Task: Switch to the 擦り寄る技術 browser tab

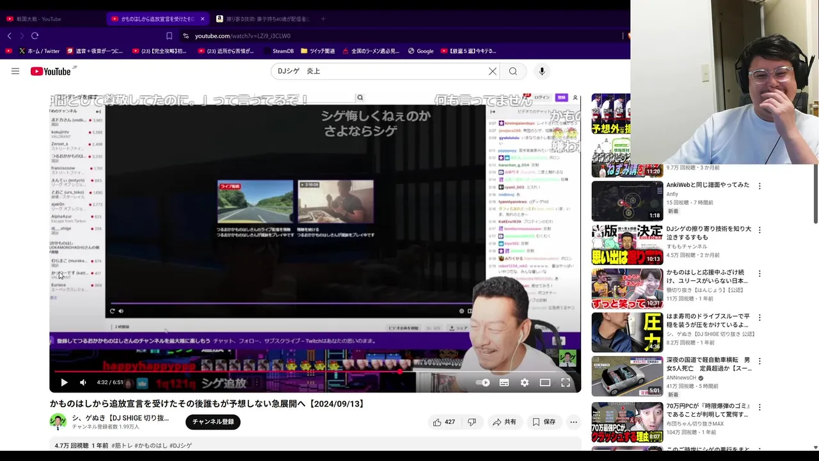Action: point(262,19)
